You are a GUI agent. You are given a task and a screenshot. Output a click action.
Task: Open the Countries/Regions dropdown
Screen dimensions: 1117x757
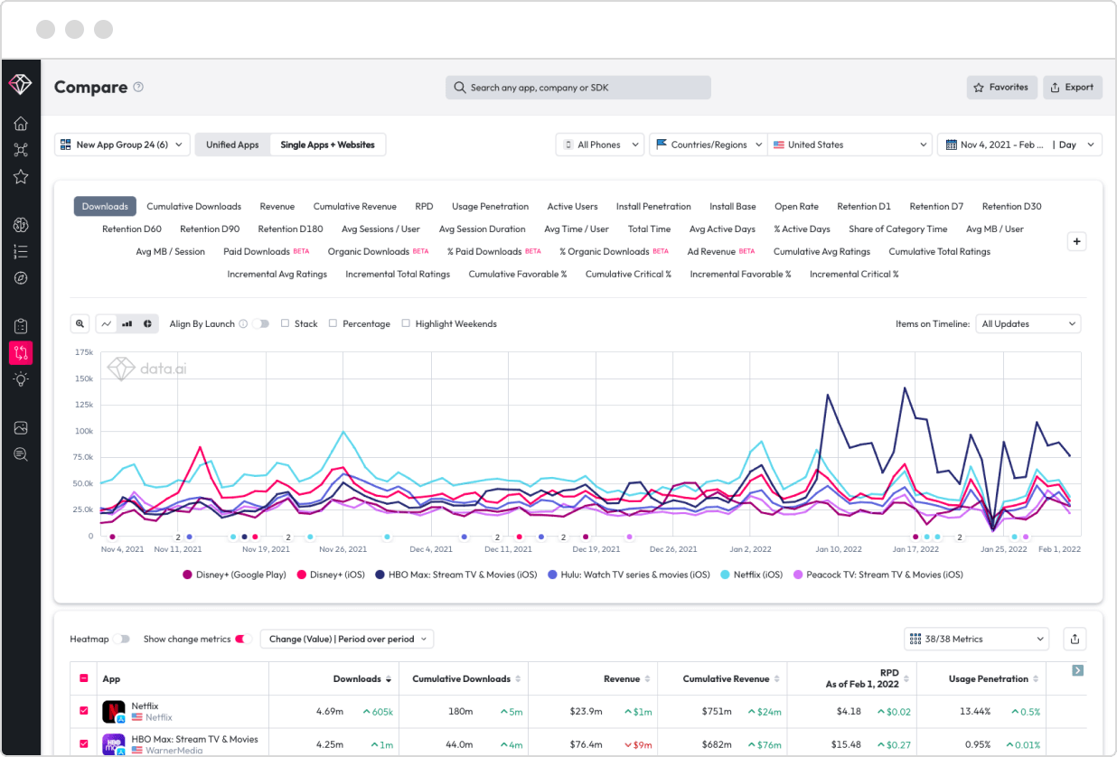pos(708,145)
